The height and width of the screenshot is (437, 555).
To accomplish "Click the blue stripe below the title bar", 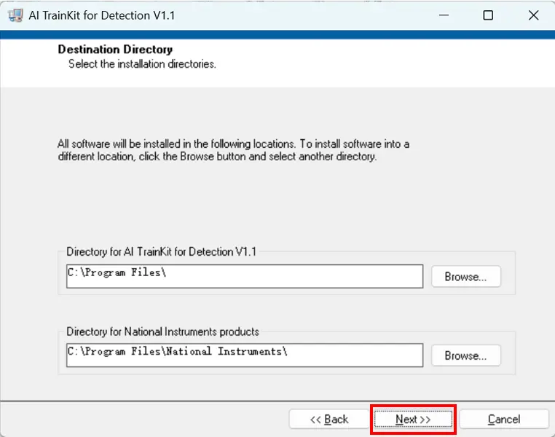I will 277,34.
